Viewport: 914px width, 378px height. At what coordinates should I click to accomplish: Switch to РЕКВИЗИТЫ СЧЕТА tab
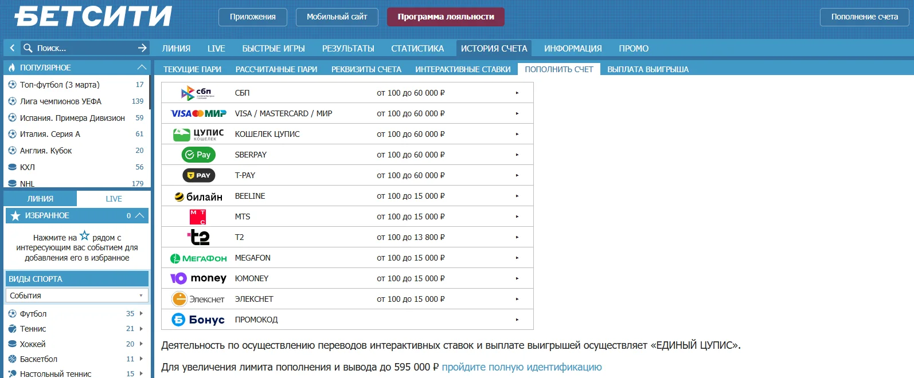click(366, 69)
